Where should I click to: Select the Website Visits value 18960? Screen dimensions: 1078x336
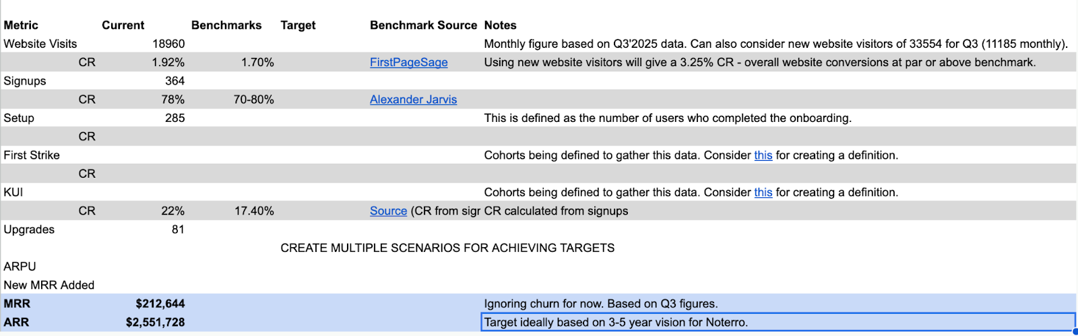coord(168,44)
